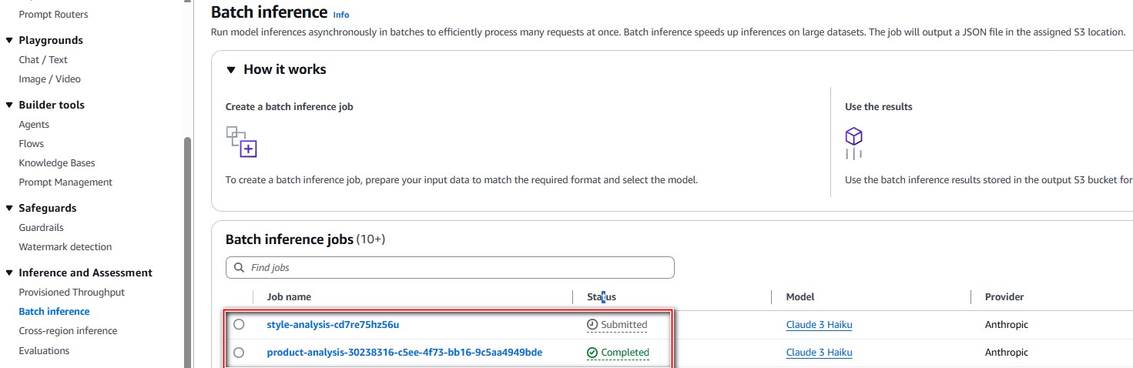Open the product-analysis-30238316 job link
The height and width of the screenshot is (368, 1133).
click(x=404, y=353)
